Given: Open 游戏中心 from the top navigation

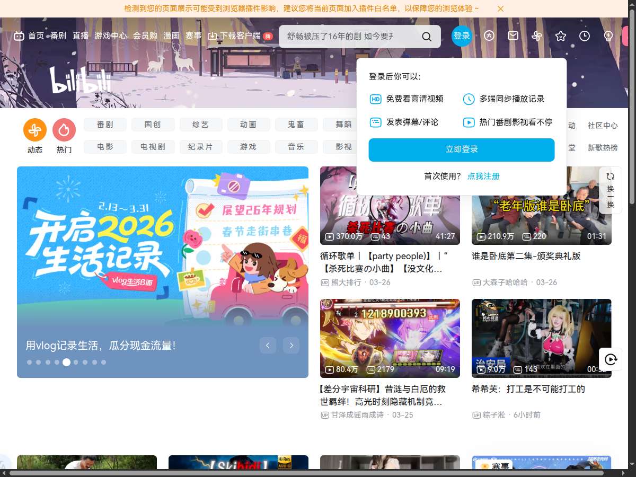Looking at the screenshot, I should click(111, 37).
